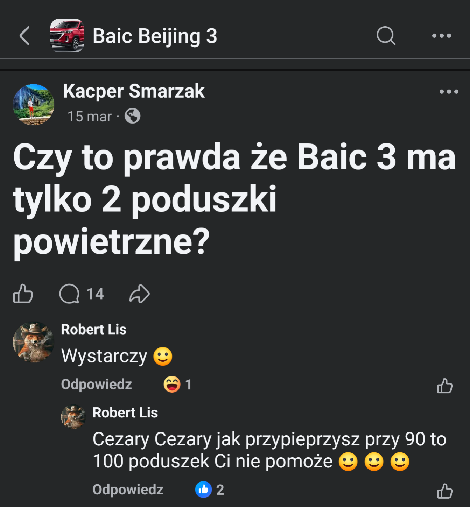Image resolution: width=470 pixels, height=507 pixels.
Task: Share the post with arrow icon
Action: (x=139, y=294)
